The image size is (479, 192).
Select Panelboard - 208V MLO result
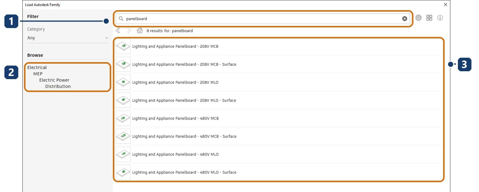point(279,82)
